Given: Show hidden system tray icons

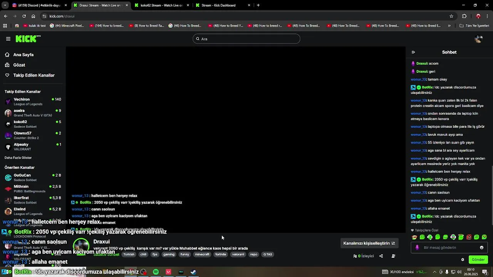Looking at the screenshot, I should point(435,272).
